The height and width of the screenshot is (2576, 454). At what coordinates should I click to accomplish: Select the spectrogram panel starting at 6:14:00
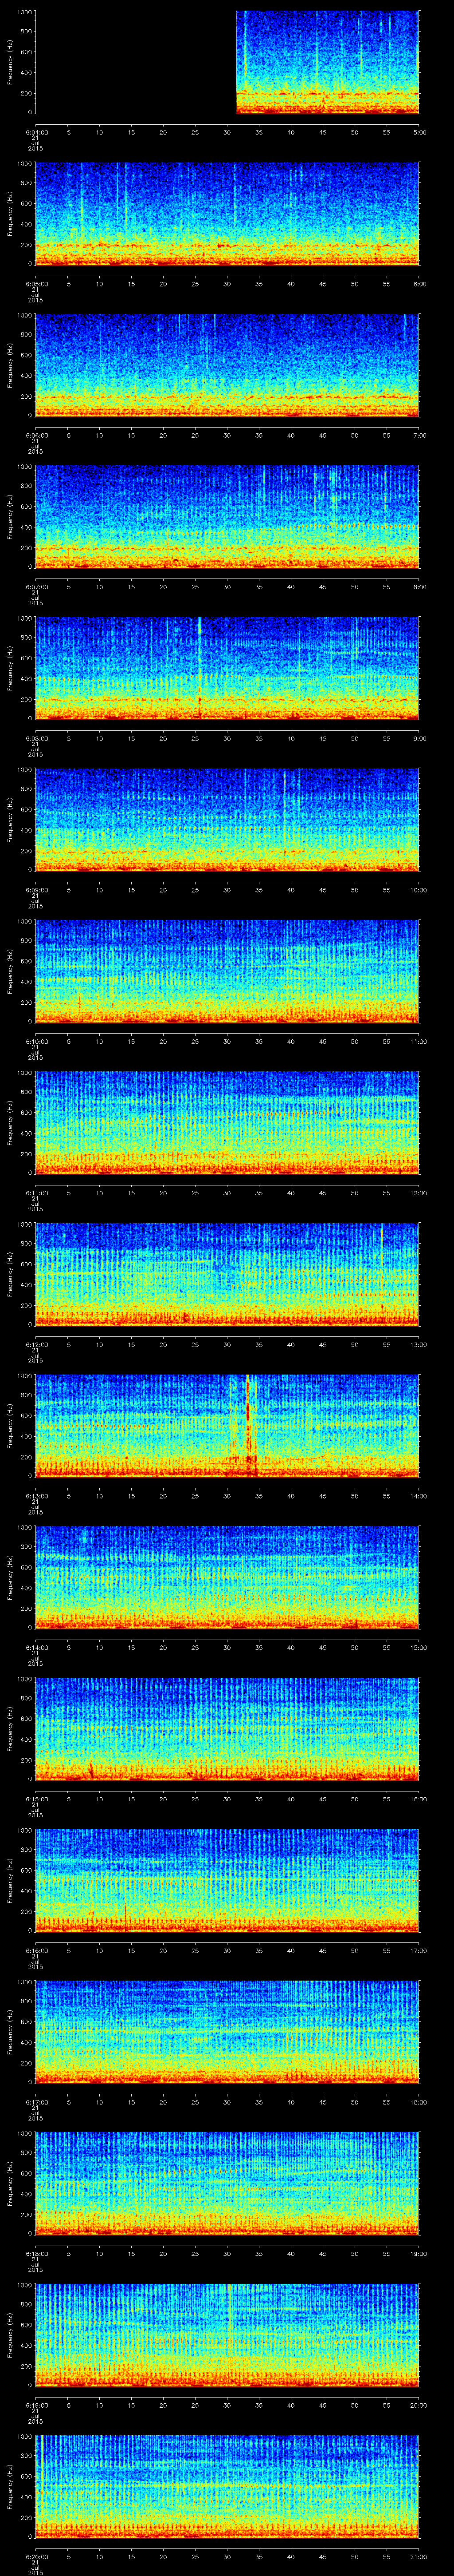point(227,1577)
